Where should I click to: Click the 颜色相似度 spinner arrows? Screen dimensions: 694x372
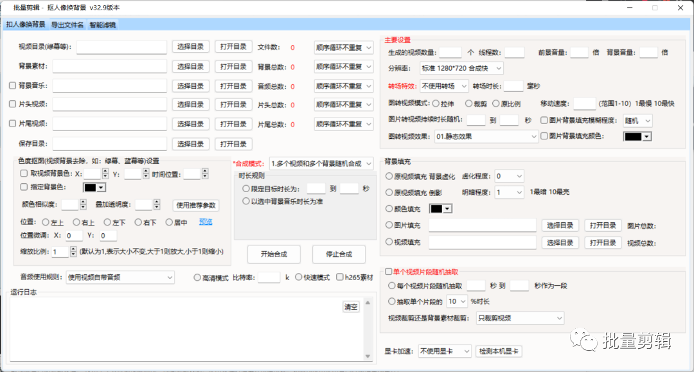click(83, 204)
